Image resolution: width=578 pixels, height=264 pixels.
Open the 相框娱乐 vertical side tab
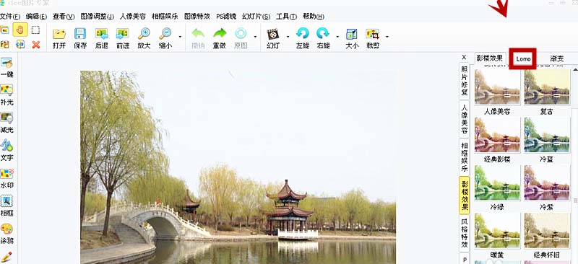[x=465, y=157]
